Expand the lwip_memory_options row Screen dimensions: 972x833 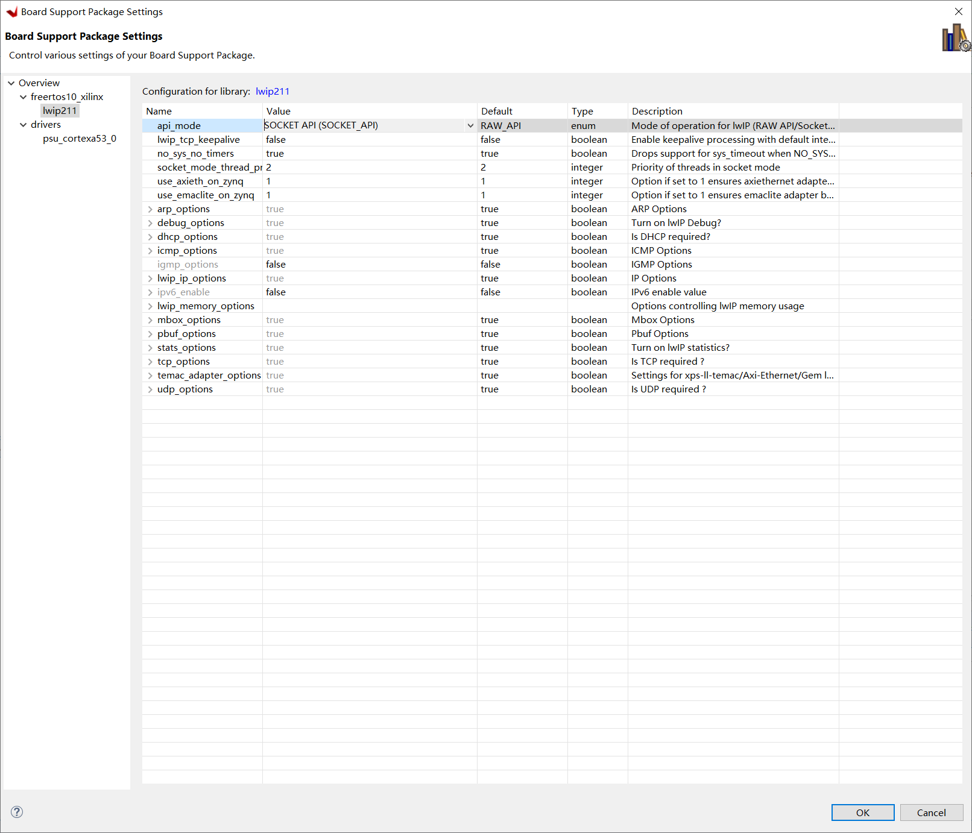point(150,306)
